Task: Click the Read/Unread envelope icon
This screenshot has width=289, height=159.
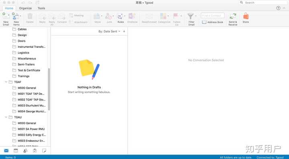Action: [x=149, y=16]
